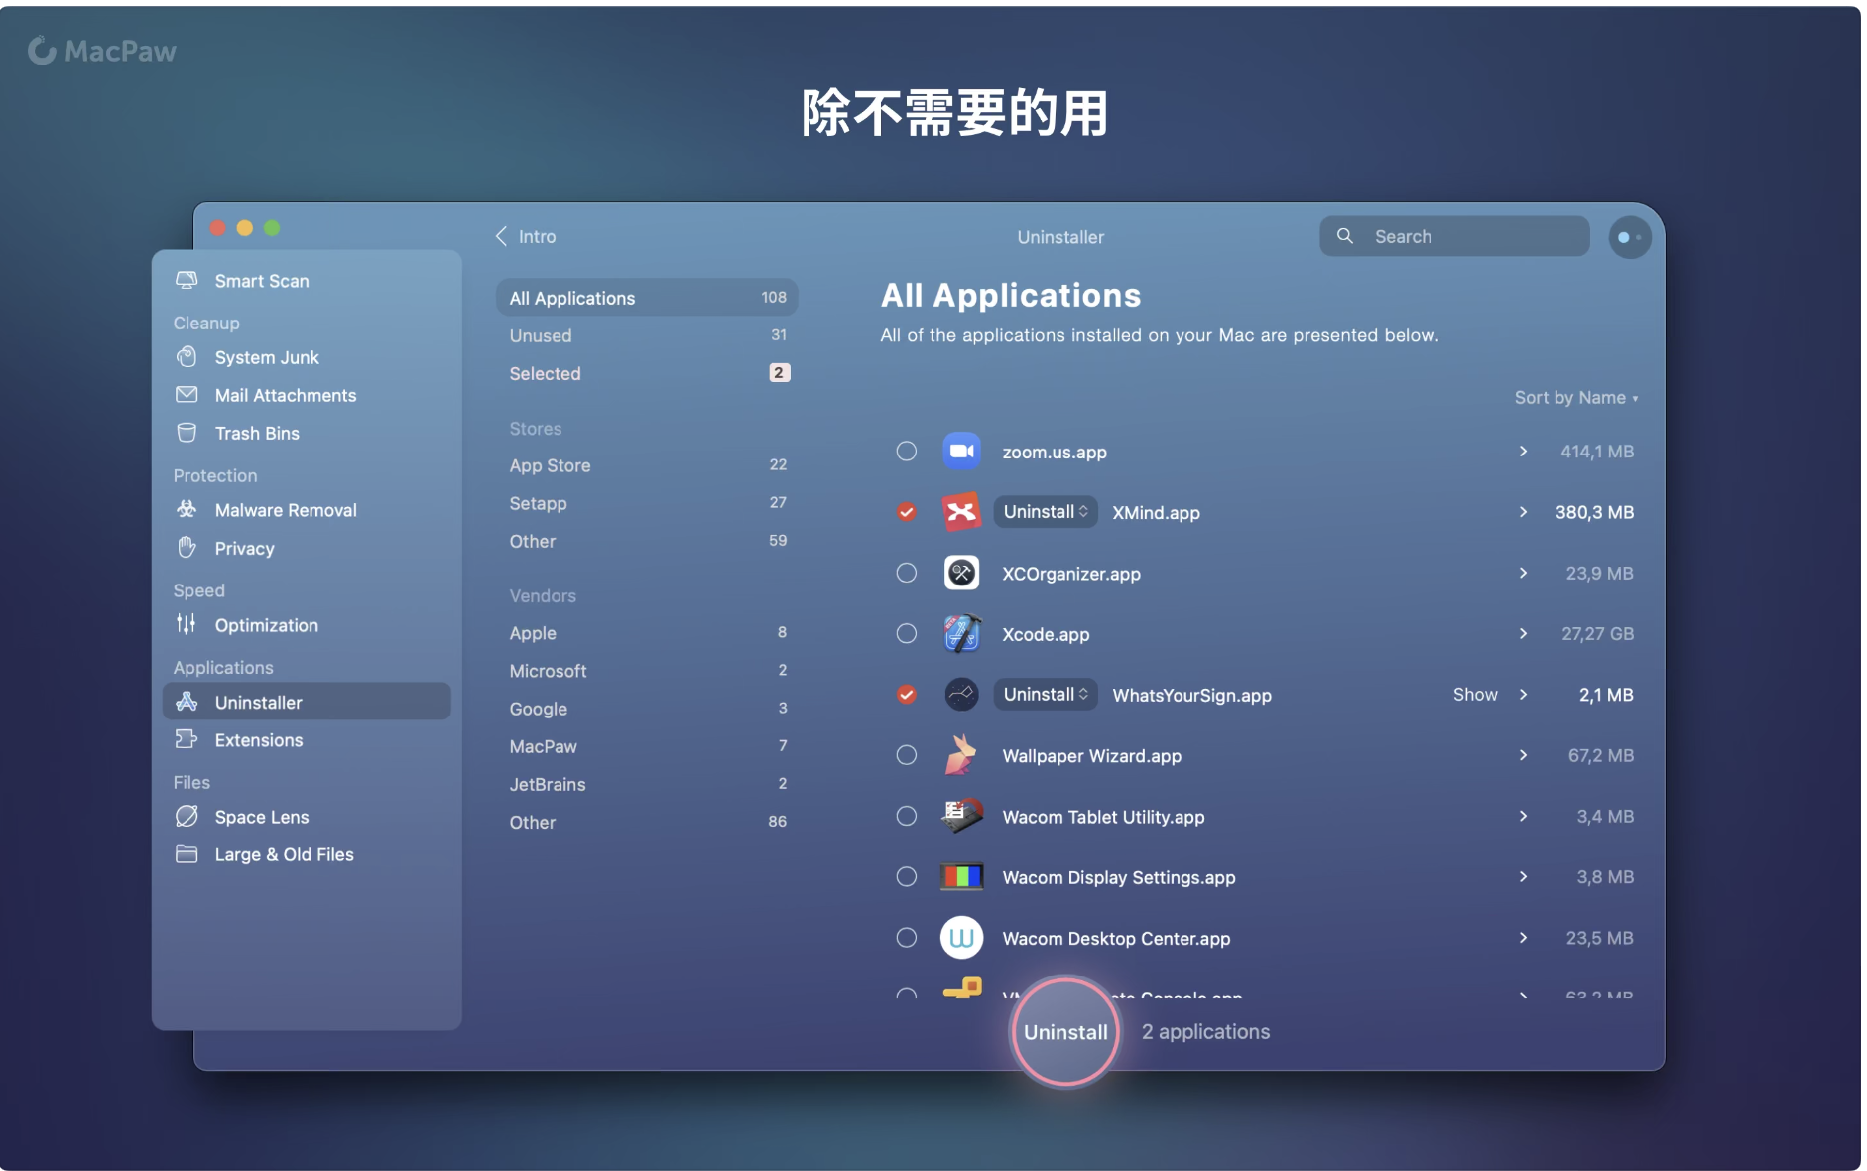This screenshot has height=1171, width=1867.
Task: Switch to the Unused applications category
Action: (x=541, y=336)
